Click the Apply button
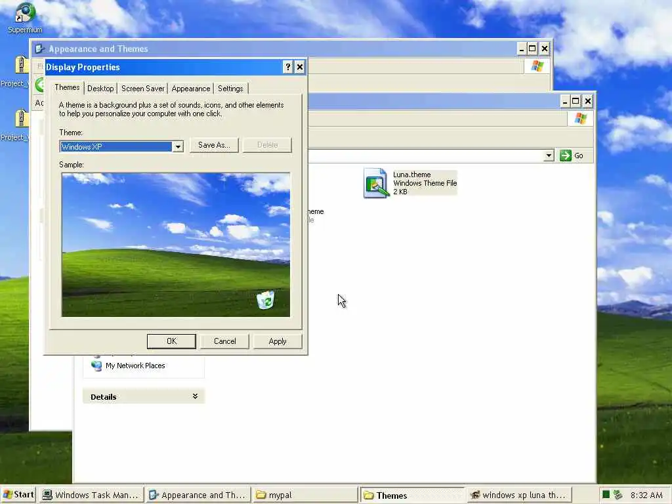 click(278, 341)
